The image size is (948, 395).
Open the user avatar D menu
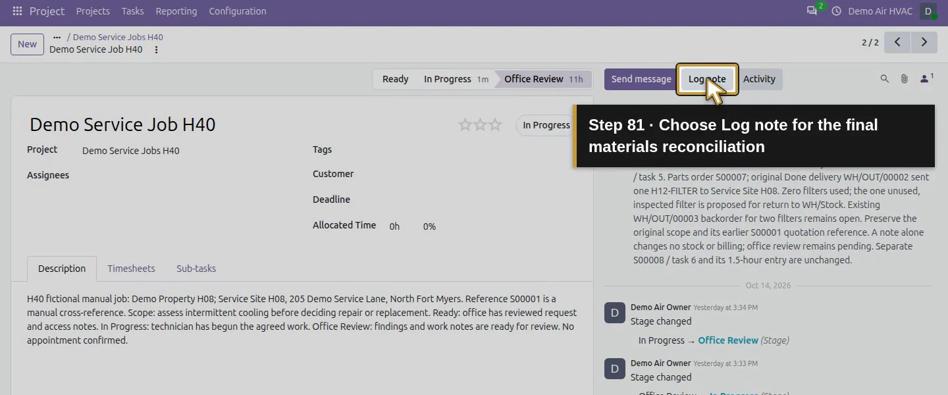click(928, 11)
